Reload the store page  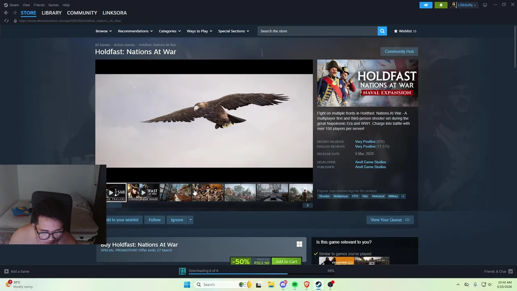6,21
